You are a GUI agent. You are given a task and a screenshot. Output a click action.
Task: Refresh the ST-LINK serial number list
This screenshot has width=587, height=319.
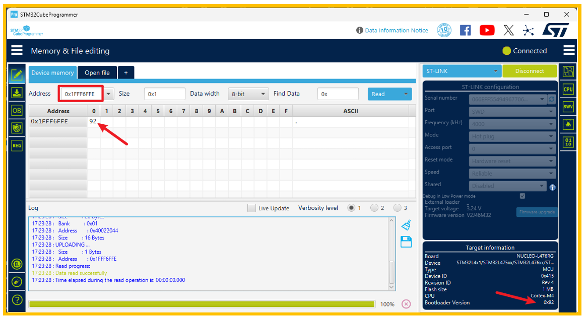click(551, 99)
